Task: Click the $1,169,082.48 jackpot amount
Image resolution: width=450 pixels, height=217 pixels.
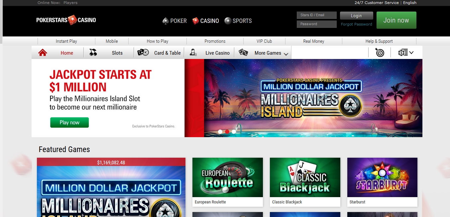Action: pos(111,163)
